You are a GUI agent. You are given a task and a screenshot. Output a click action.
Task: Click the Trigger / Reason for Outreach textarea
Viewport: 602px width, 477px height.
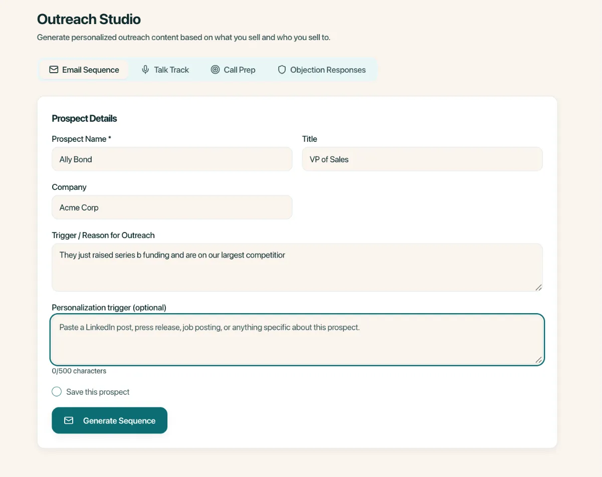297,266
